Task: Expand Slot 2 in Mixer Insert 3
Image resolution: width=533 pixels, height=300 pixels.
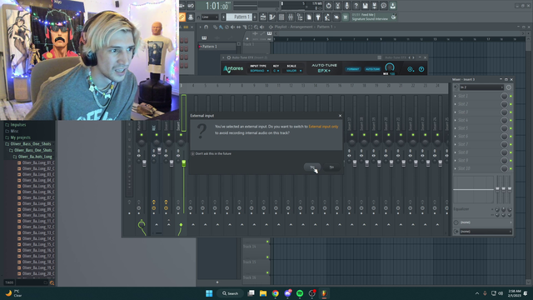Action: [456, 104]
